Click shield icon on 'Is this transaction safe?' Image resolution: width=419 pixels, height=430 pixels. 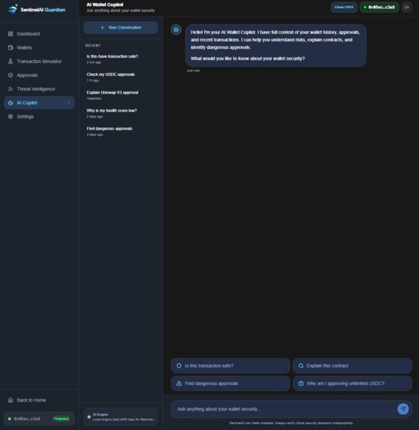click(179, 365)
